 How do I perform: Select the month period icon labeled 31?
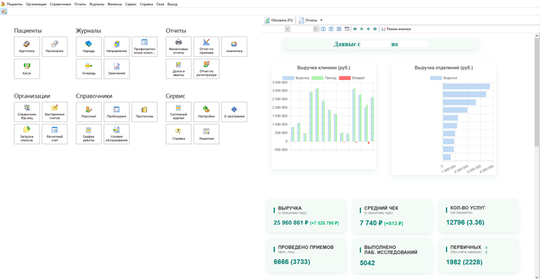[x=339, y=29]
